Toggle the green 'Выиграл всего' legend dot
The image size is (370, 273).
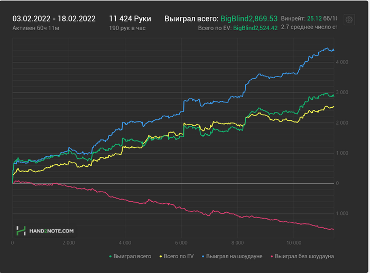(x=110, y=257)
